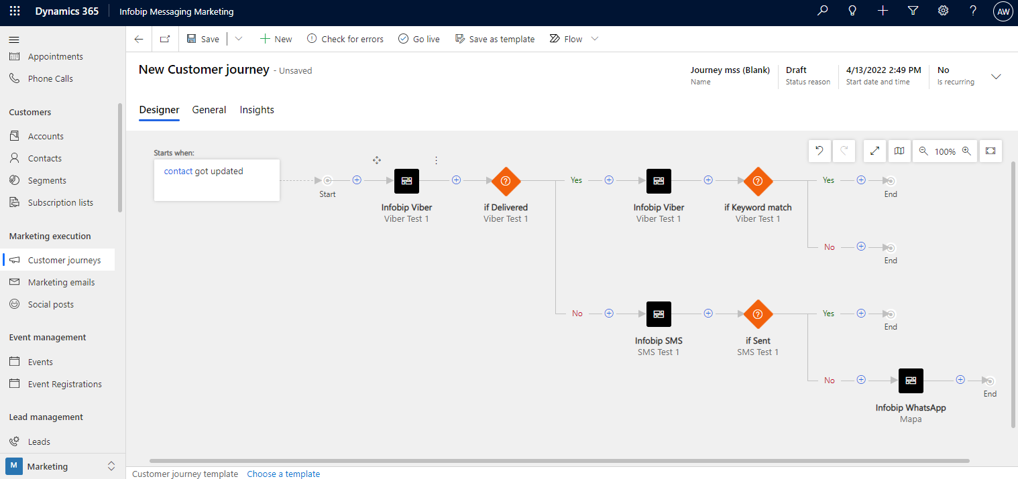The height and width of the screenshot is (479, 1018).
Task: Toggle full screen canvas mode
Action: click(x=874, y=151)
